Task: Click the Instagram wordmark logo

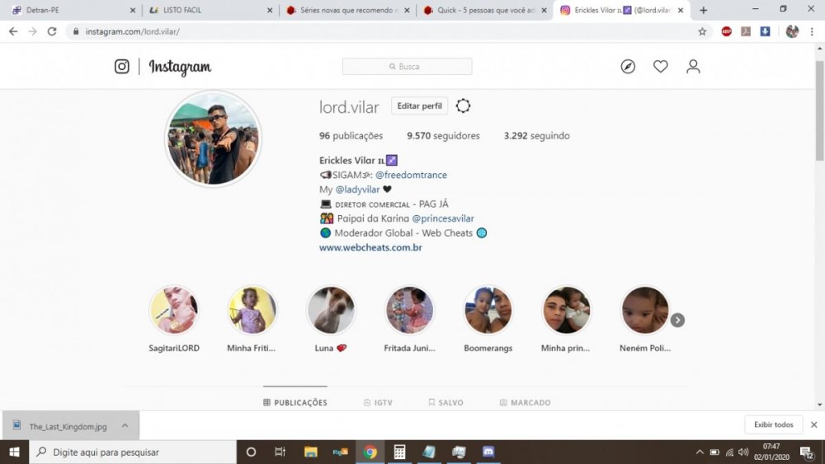Action: (180, 68)
